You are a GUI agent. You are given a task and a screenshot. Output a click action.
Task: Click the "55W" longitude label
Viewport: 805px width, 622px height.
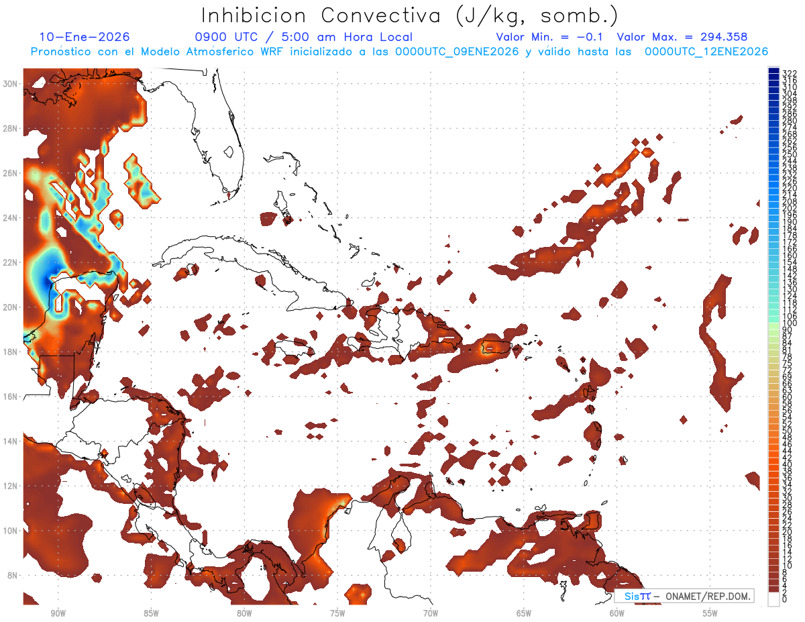coord(710,613)
